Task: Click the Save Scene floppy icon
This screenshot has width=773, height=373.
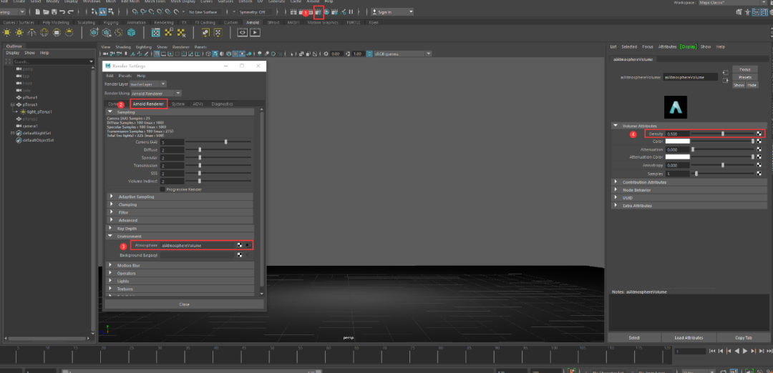Action: point(53,11)
